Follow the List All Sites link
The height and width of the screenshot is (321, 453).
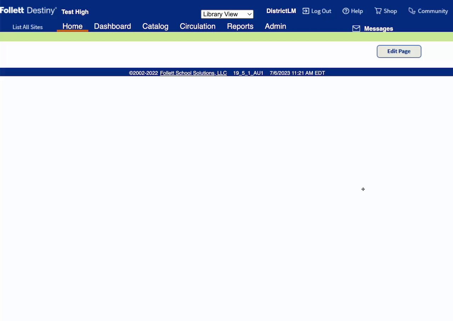(28, 27)
